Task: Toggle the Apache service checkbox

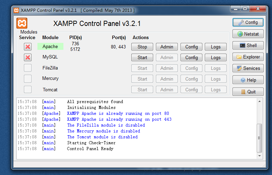Action: 28,47
